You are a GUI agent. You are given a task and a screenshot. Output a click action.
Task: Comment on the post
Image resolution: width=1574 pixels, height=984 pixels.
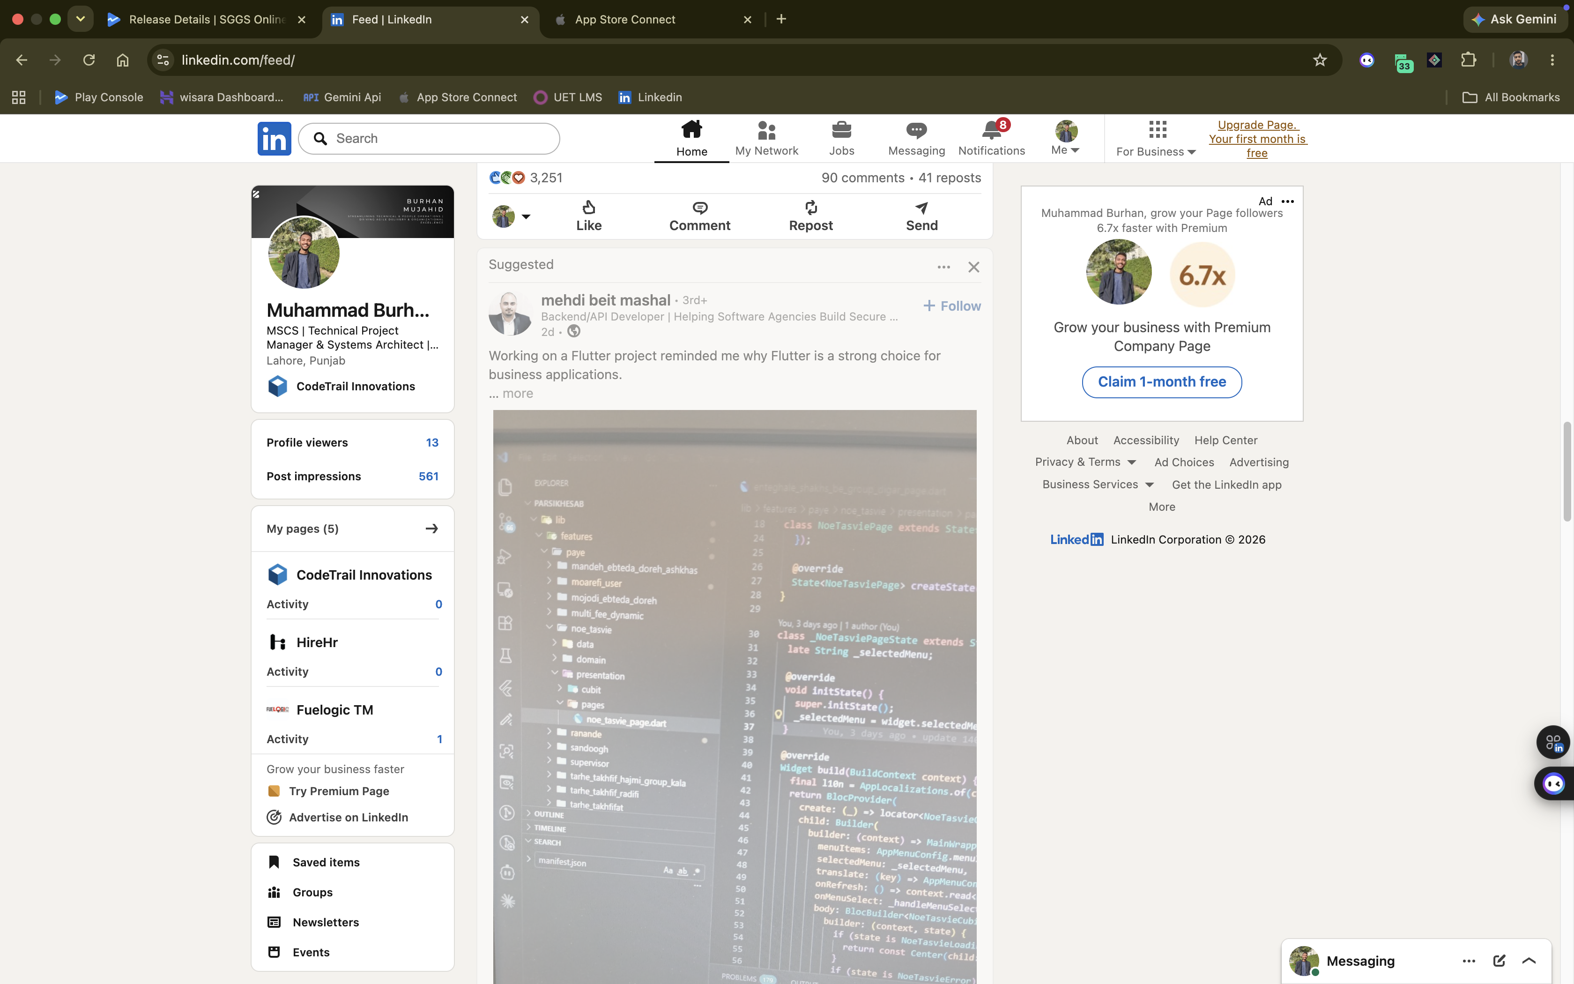tap(700, 216)
